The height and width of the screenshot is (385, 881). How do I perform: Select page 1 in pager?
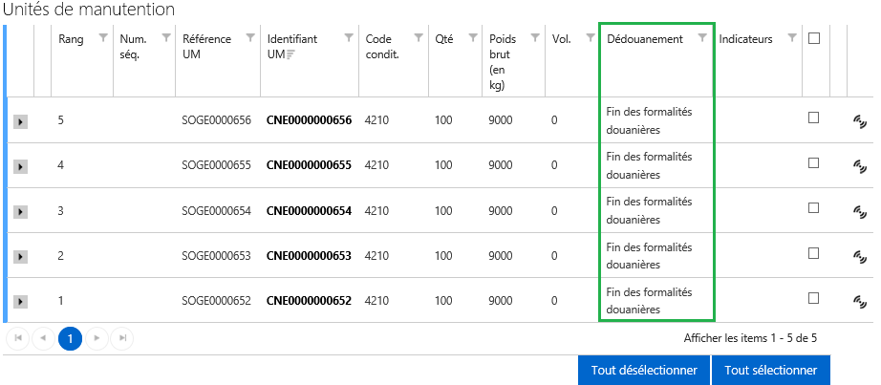71,338
